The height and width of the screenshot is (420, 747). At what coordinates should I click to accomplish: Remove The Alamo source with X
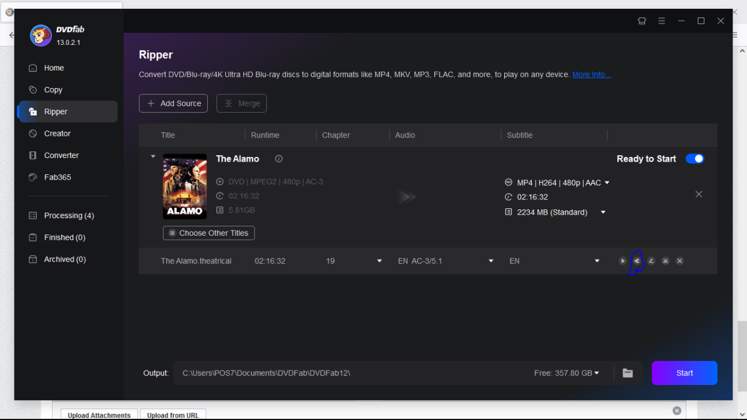tap(699, 194)
